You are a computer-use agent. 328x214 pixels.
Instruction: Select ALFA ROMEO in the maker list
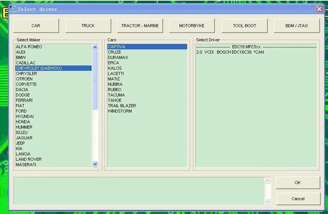coord(53,47)
